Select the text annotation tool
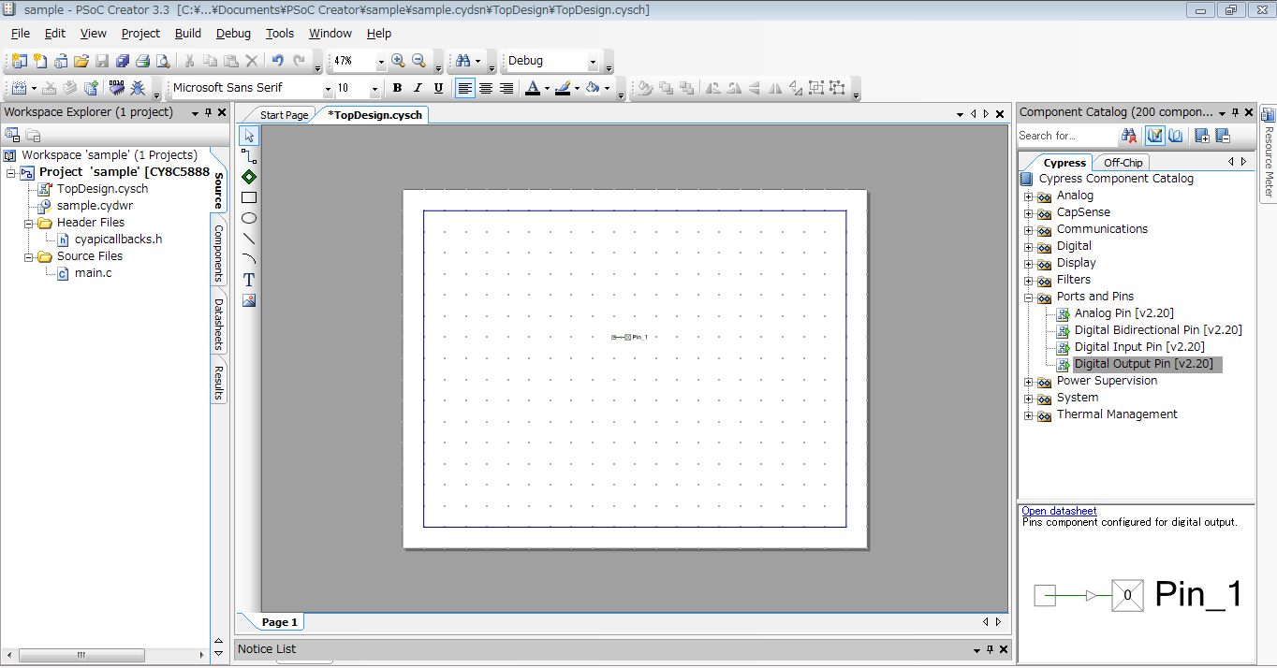Image resolution: width=1277 pixels, height=668 pixels. (x=249, y=280)
